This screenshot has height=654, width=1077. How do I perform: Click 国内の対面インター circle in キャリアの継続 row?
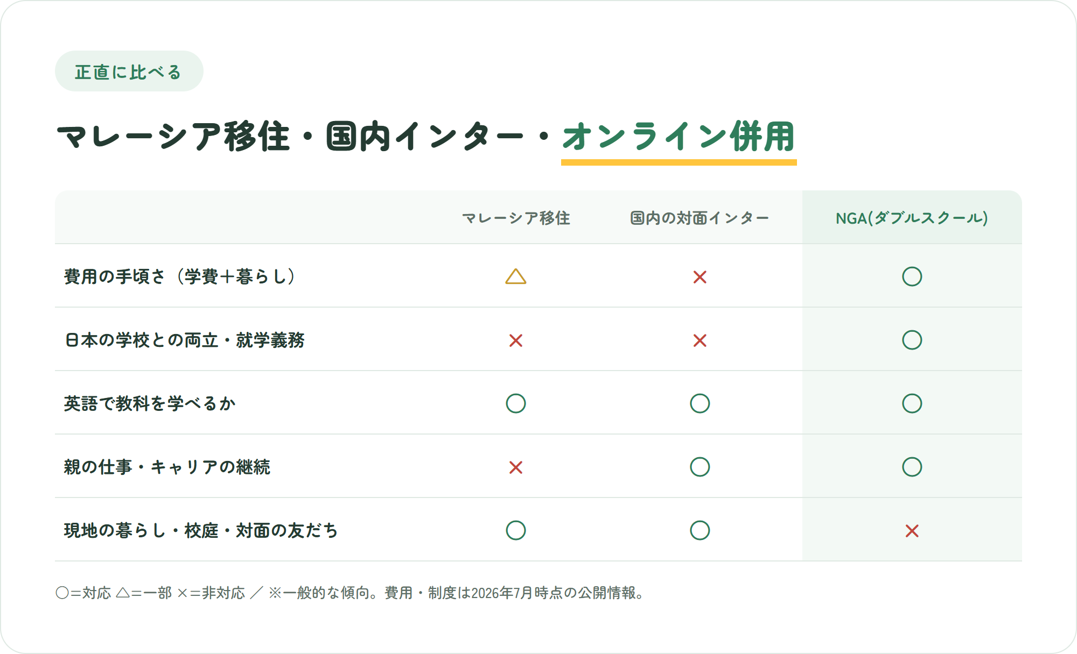click(700, 467)
